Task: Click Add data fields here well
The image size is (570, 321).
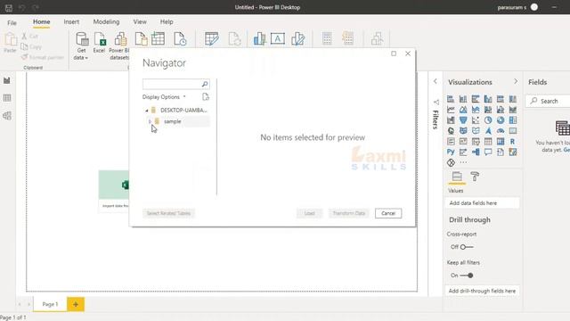Action: coord(482,203)
